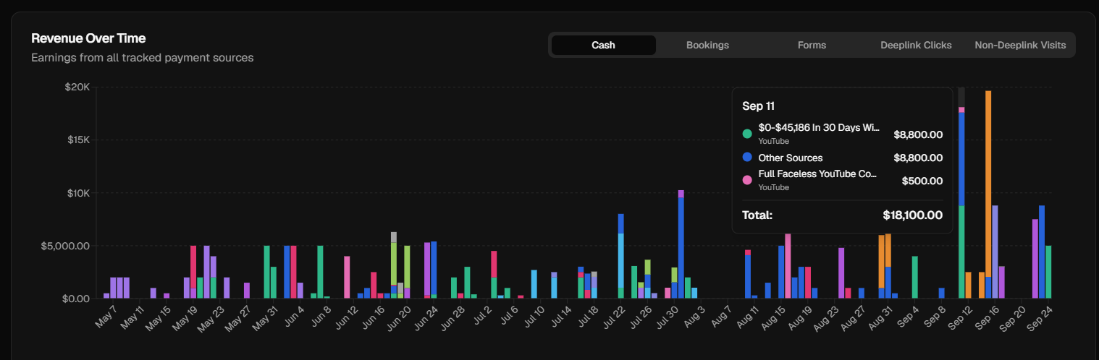
Task: Click the Revenue Over Time heading
Action: pyautogui.click(x=89, y=38)
